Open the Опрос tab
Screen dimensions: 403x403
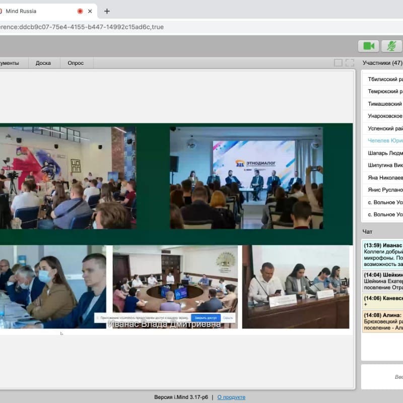click(x=76, y=63)
